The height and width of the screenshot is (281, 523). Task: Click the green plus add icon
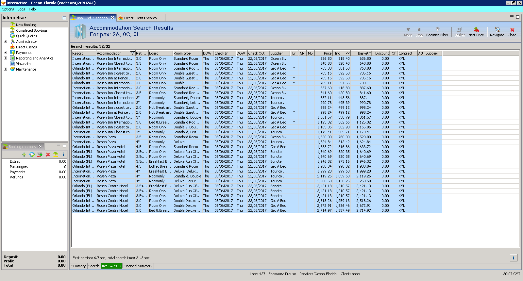tap(24, 155)
